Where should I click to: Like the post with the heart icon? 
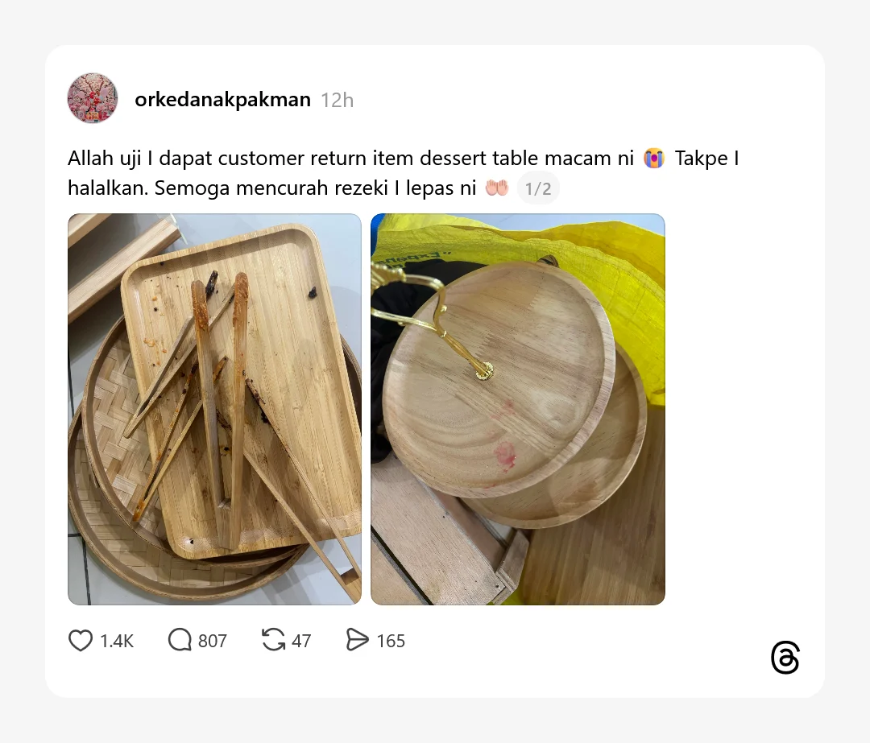pyautogui.click(x=81, y=641)
